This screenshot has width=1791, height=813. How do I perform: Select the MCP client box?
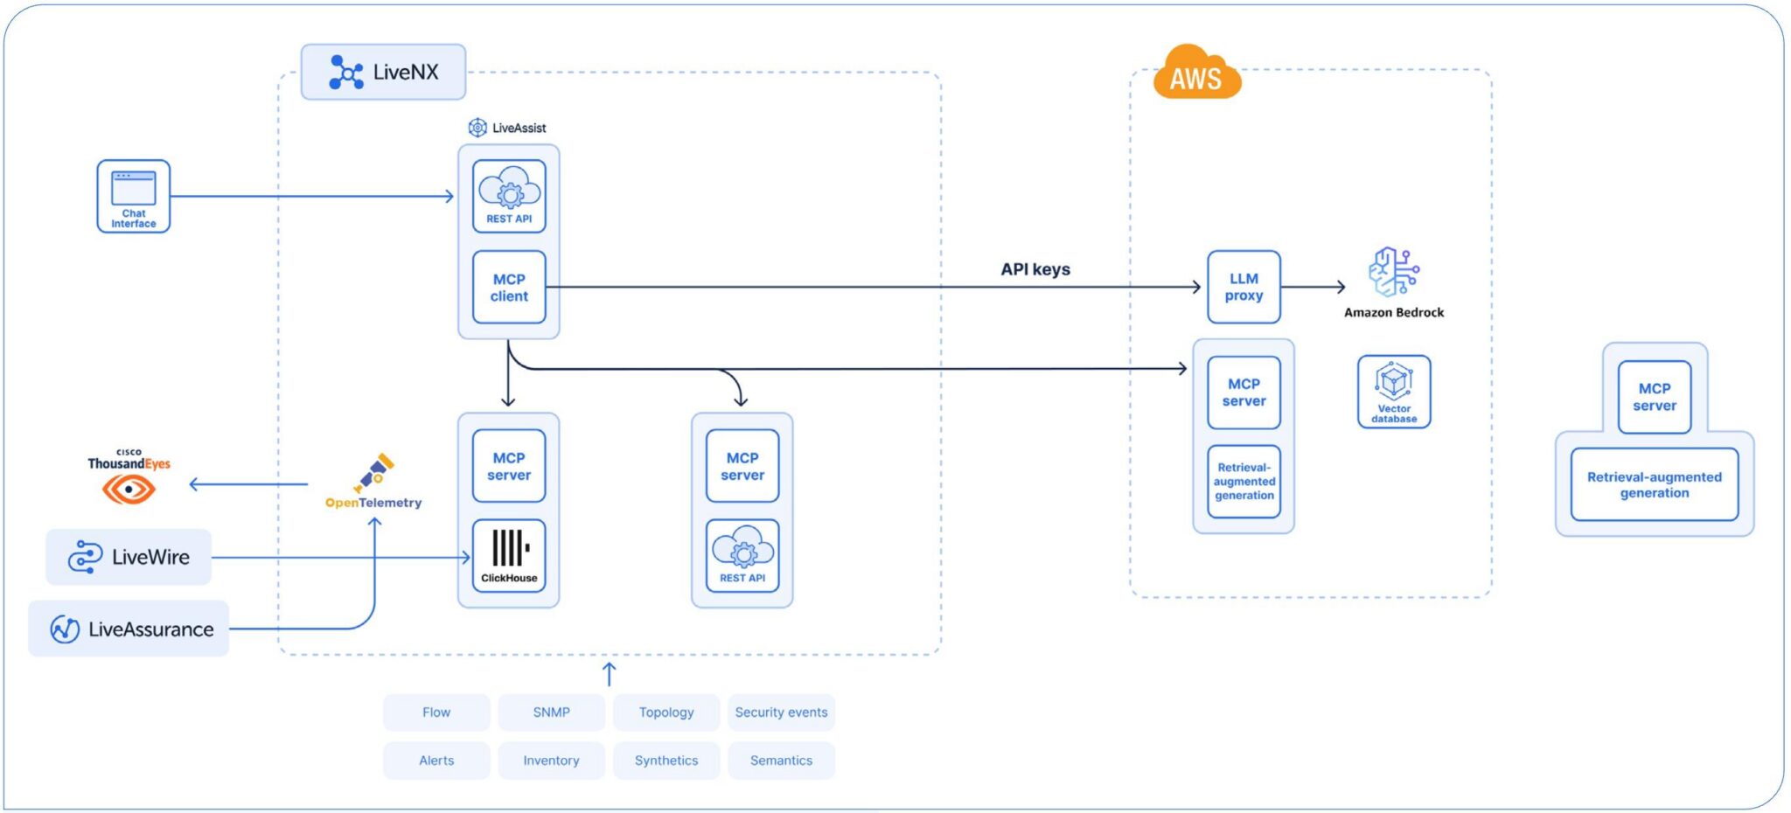(509, 287)
